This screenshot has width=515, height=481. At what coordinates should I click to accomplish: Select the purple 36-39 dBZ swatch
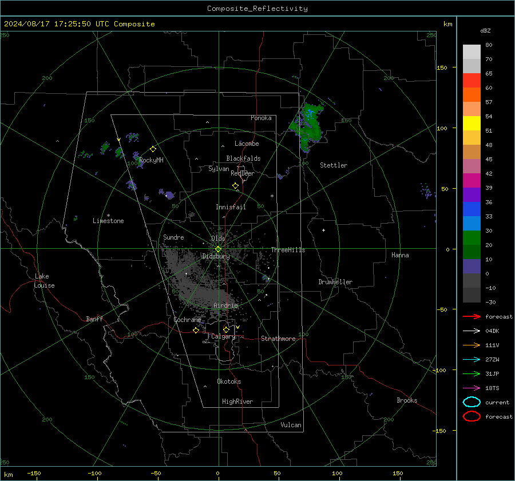472,195
